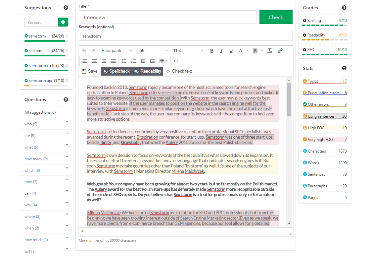Toggle Long sentences highlighting in Stats
Screen dimensions: 371x257
click(x=325, y=116)
